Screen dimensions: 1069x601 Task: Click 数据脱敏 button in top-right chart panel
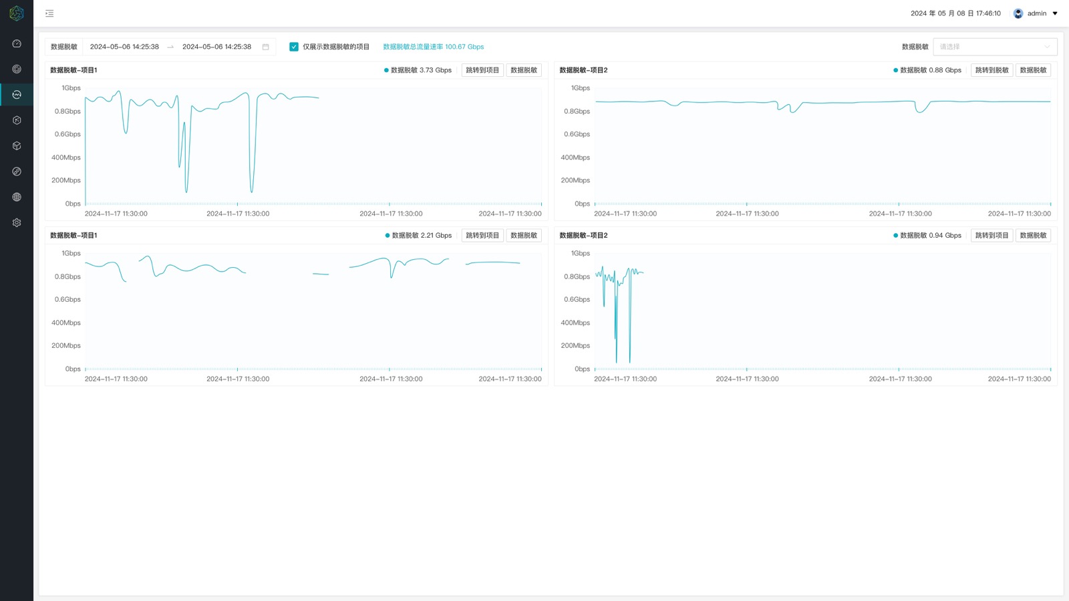[x=1033, y=70]
